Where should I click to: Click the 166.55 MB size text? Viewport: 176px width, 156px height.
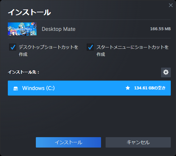[x=160, y=29]
